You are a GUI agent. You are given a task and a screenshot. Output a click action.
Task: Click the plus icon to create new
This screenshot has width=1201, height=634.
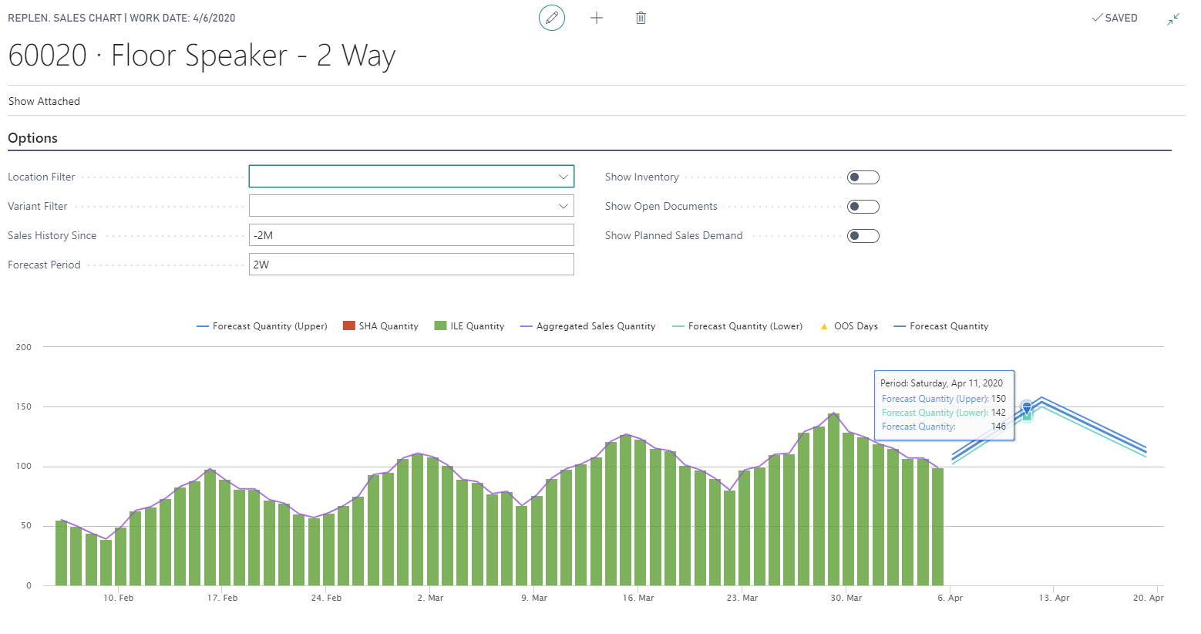(597, 18)
